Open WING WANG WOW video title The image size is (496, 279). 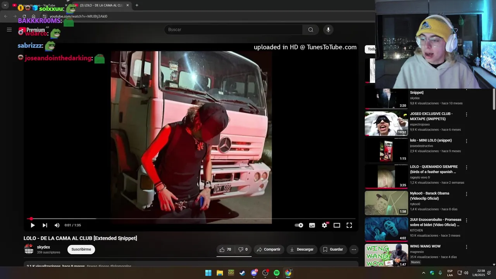(x=425, y=246)
